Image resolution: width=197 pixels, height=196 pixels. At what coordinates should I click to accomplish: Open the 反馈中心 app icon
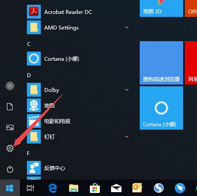[x=34, y=168]
